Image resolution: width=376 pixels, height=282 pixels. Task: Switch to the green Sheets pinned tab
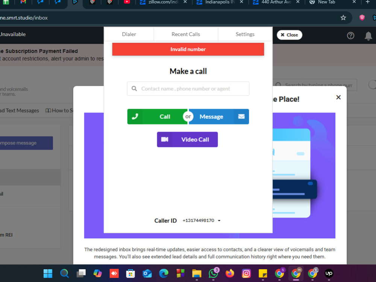point(6,2)
